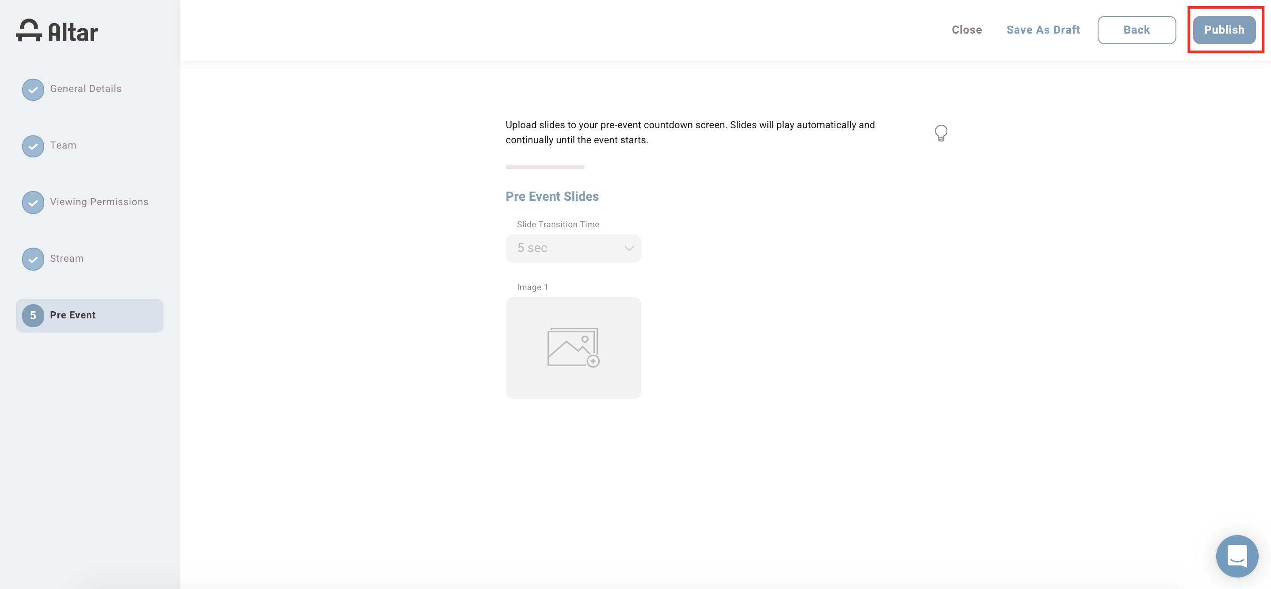The image size is (1271, 589).
Task: Click the step 5 number badge
Action: tap(33, 316)
